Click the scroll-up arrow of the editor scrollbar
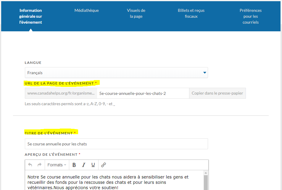The height and width of the screenshot is (190, 282). pyautogui.click(x=206, y=172)
